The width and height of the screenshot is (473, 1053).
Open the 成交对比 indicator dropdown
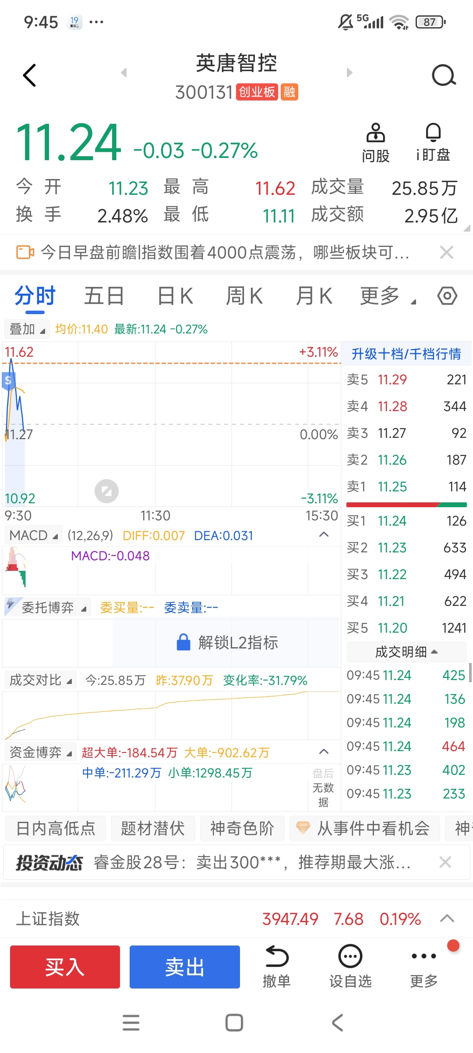[x=40, y=680]
